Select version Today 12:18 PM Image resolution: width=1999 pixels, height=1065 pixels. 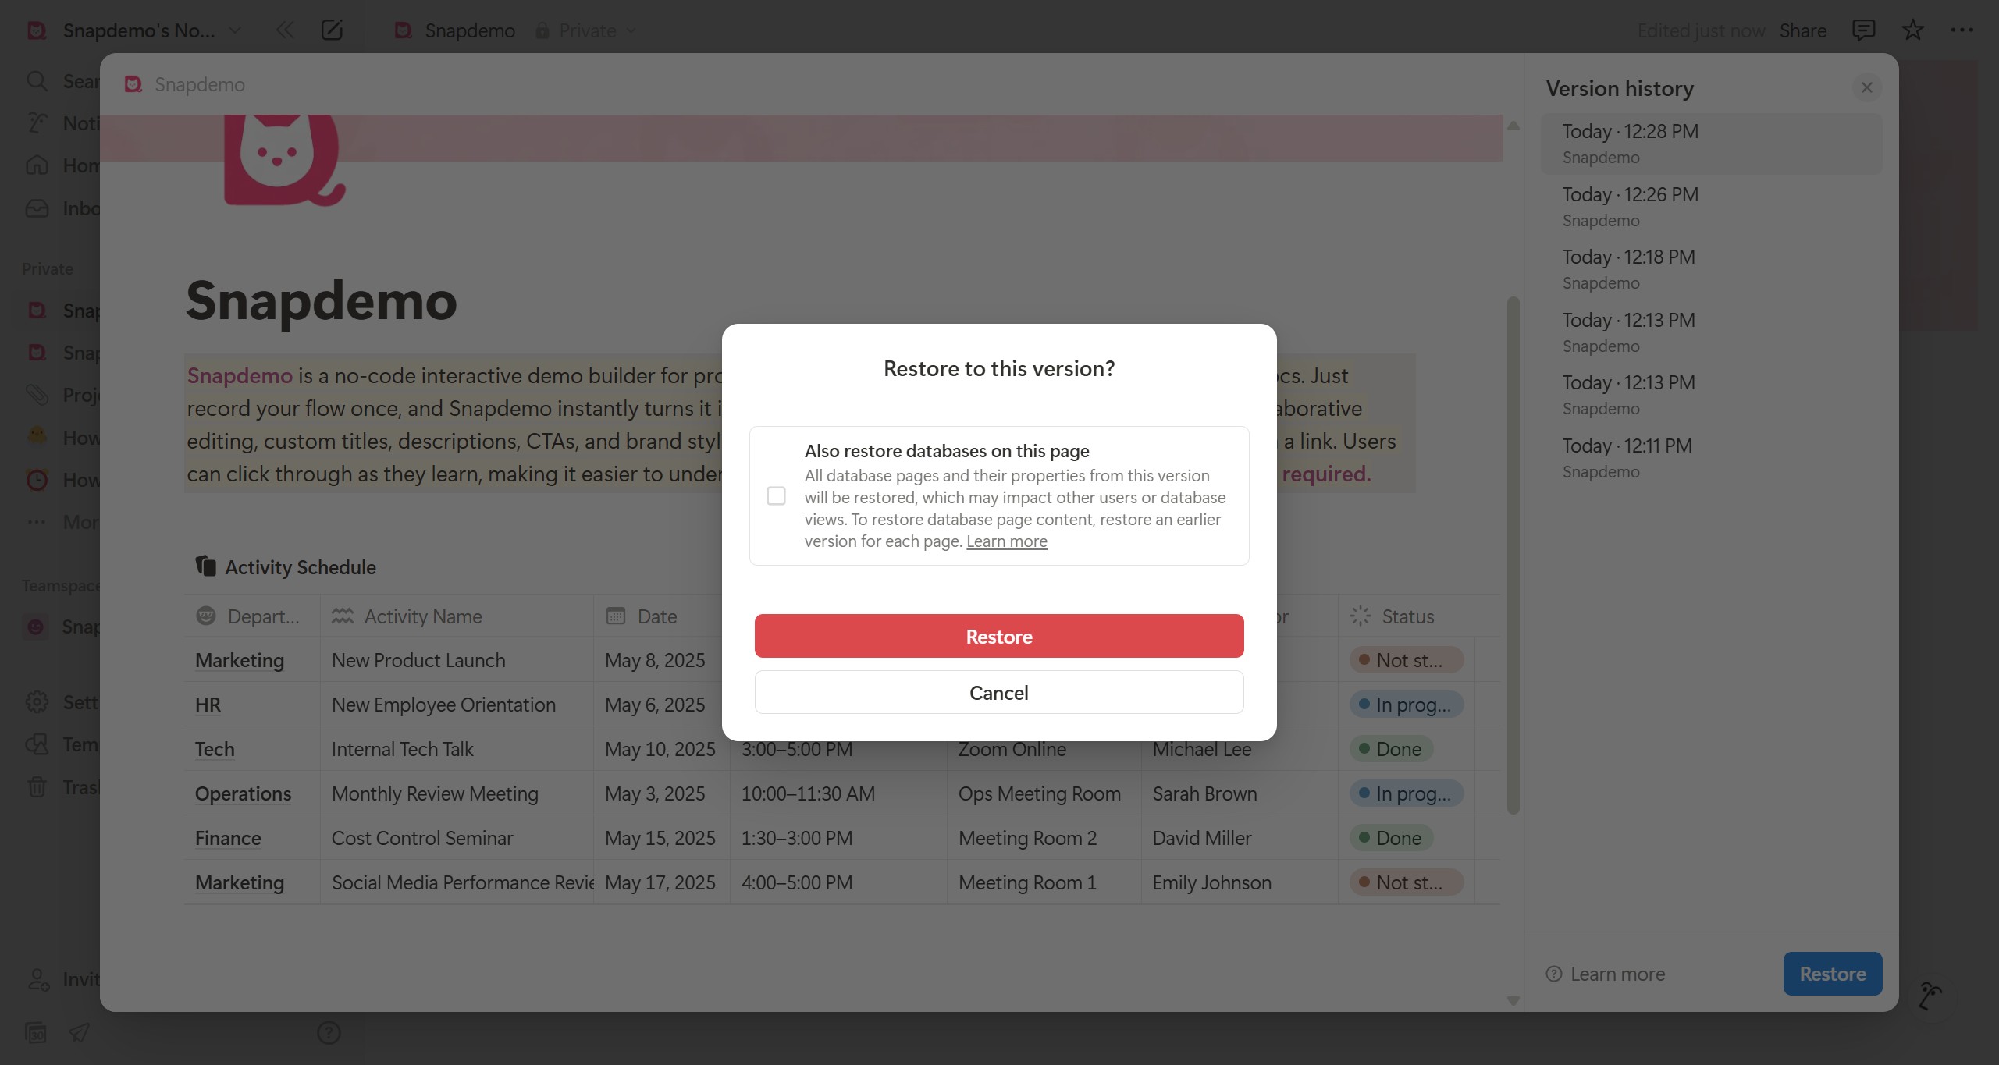tap(1711, 269)
